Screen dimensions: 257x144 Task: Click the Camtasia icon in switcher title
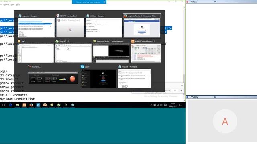pyautogui.click(x=95, y=41)
